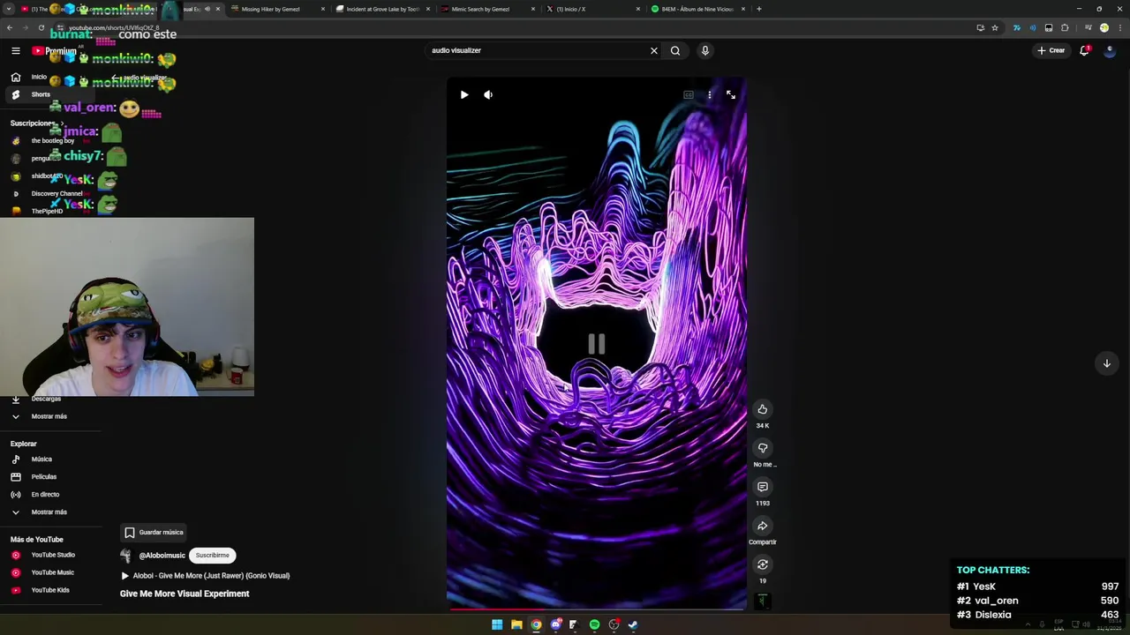Open the Chrome profile avatar
The image size is (1130, 635).
click(1104, 27)
